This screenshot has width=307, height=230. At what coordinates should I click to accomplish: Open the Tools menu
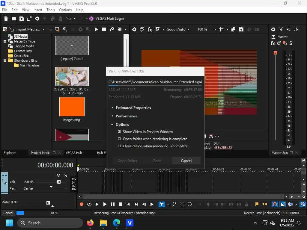[x=51, y=10]
